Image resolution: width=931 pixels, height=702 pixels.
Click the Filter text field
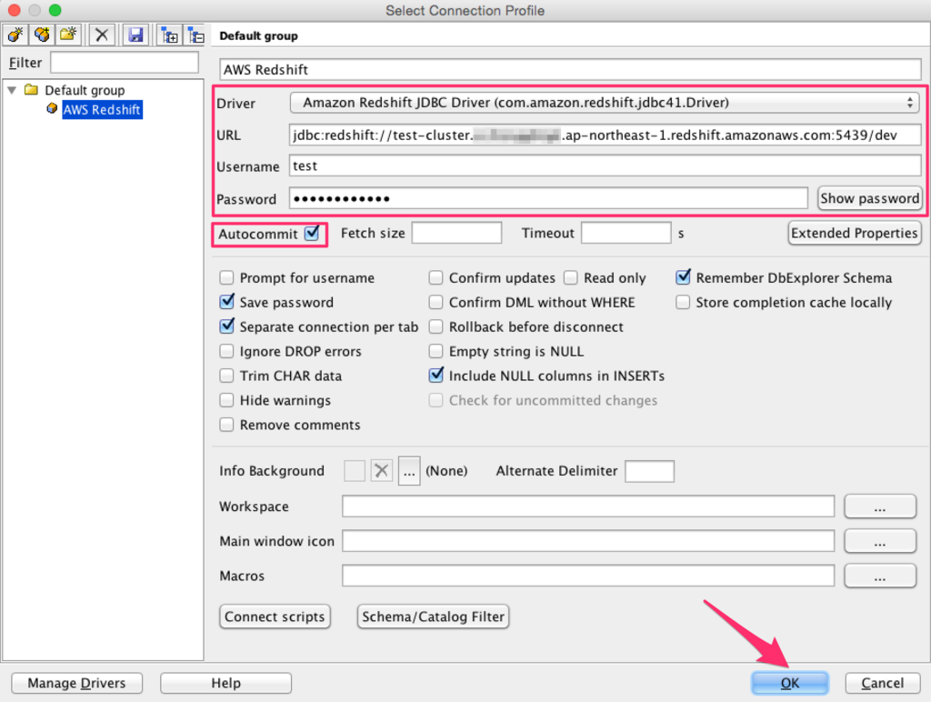tap(125, 63)
